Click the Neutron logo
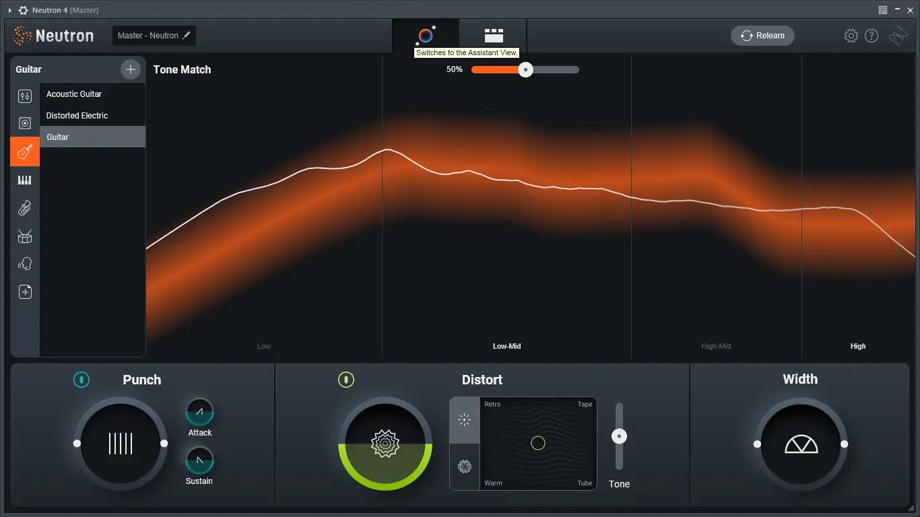This screenshot has width=920, height=517. tap(54, 36)
